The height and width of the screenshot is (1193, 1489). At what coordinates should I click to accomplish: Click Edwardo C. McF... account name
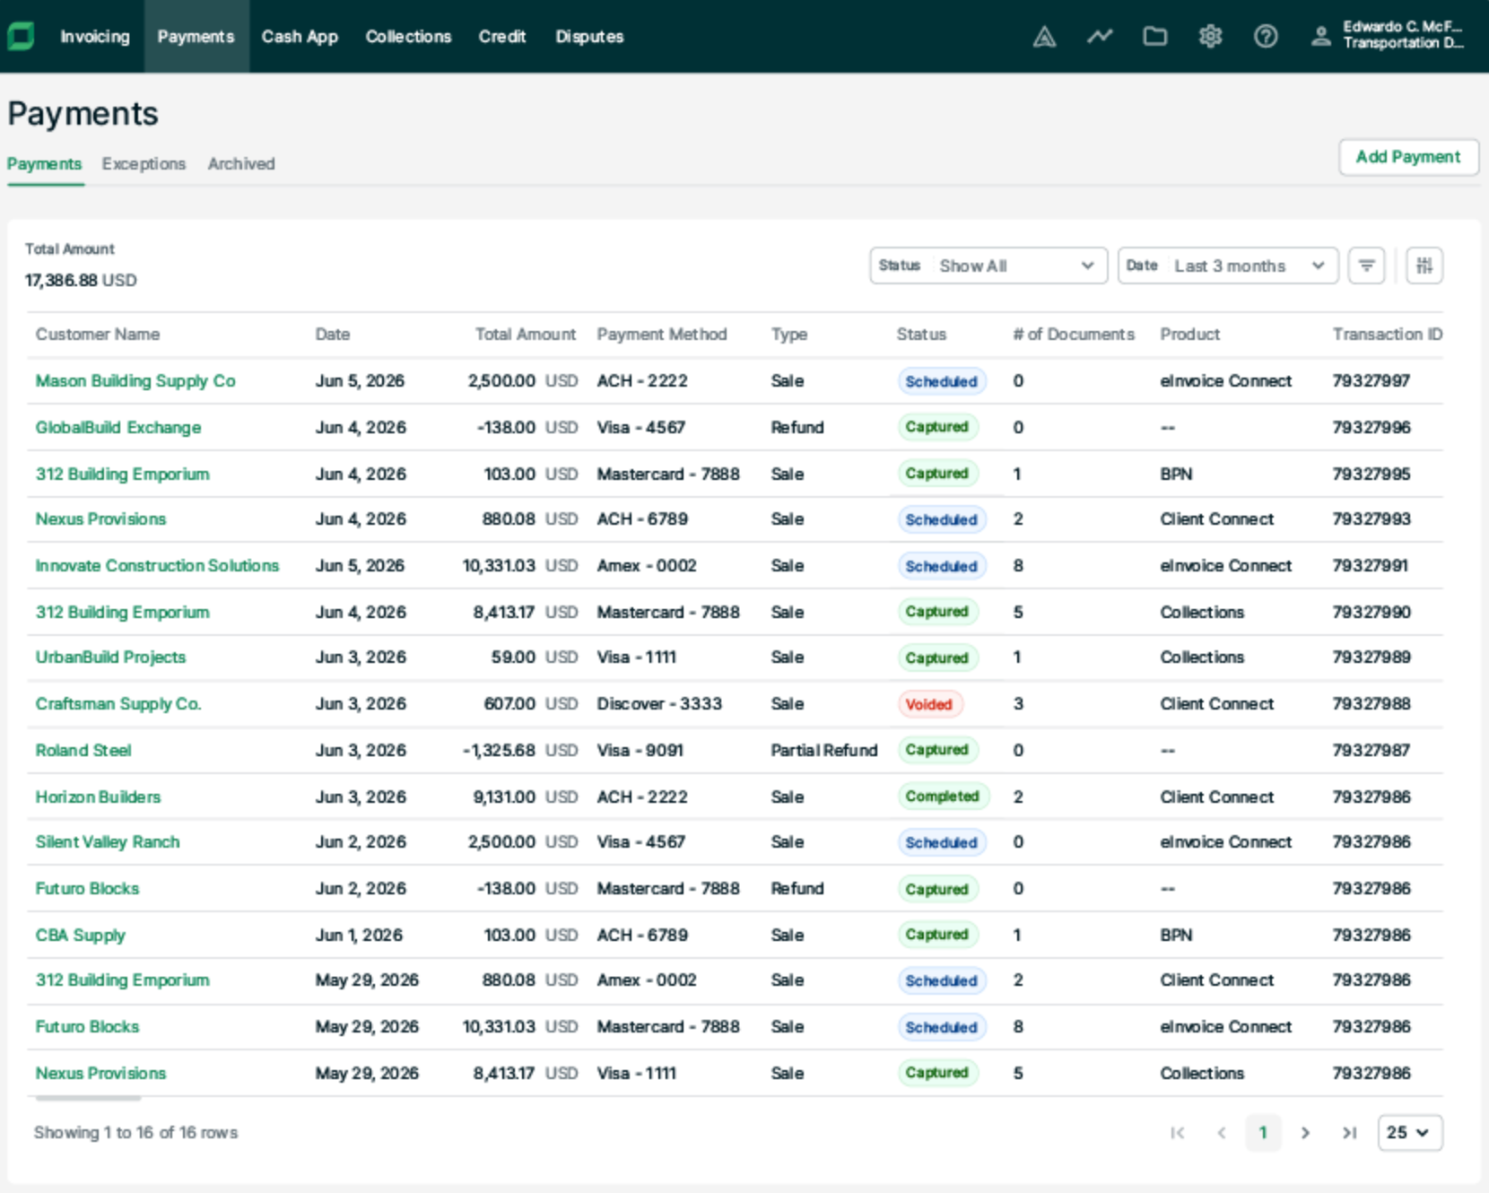point(1403,27)
